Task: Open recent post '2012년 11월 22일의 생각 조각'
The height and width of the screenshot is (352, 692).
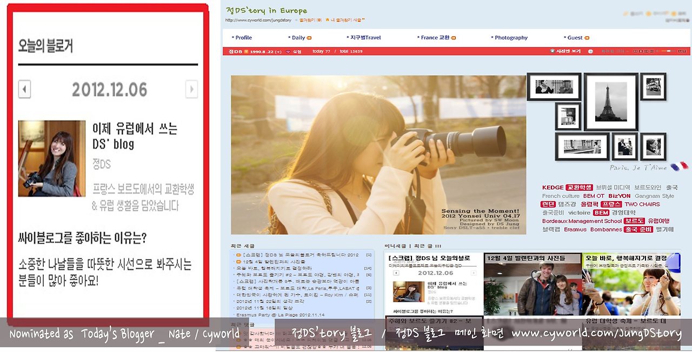Action: pyautogui.click(x=270, y=301)
